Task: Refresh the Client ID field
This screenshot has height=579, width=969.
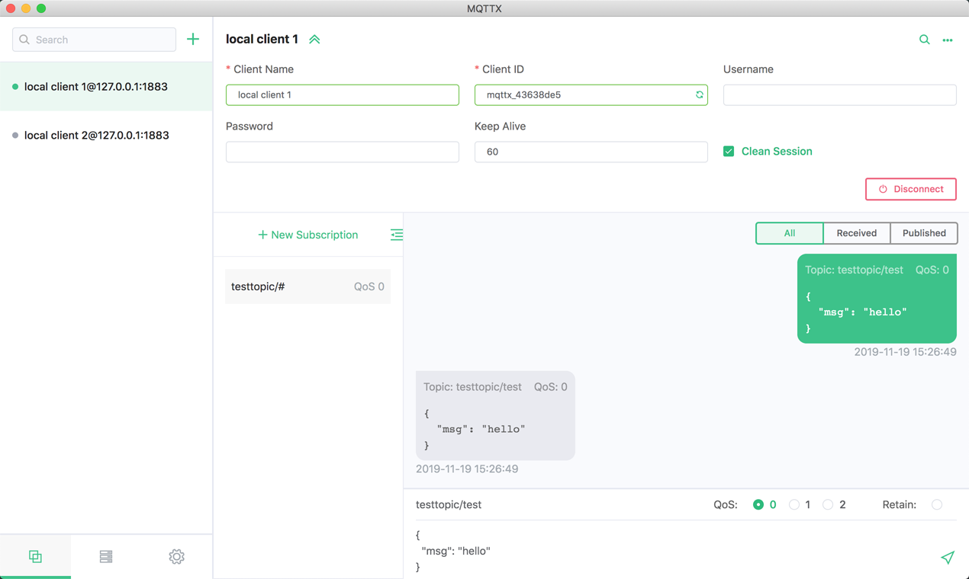Action: pos(699,94)
